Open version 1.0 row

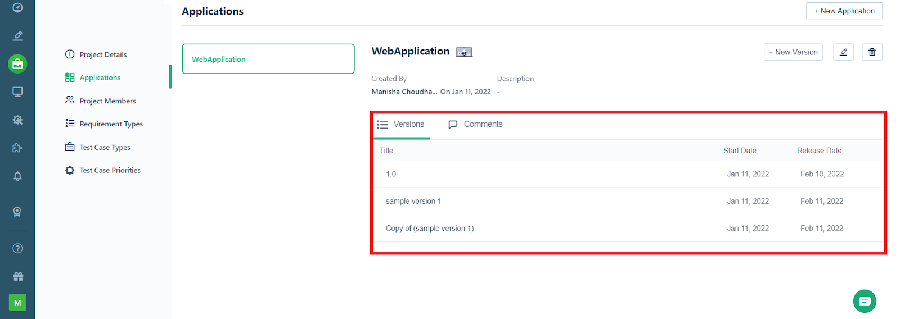pyautogui.click(x=628, y=174)
